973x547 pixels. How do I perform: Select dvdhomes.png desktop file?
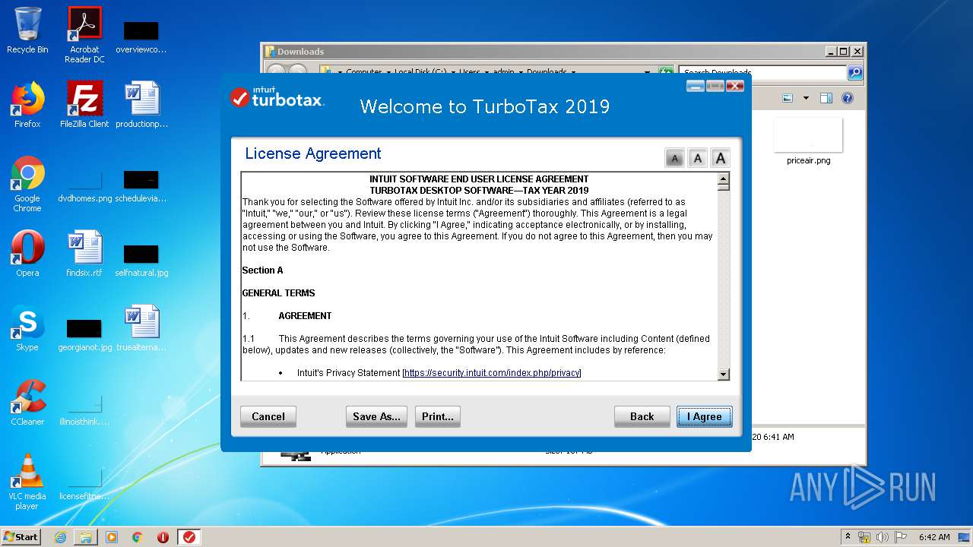pos(84,185)
